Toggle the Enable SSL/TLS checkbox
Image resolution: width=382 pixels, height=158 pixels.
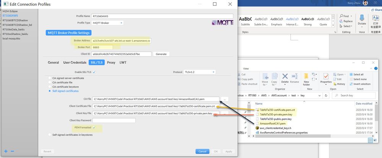click(94, 72)
